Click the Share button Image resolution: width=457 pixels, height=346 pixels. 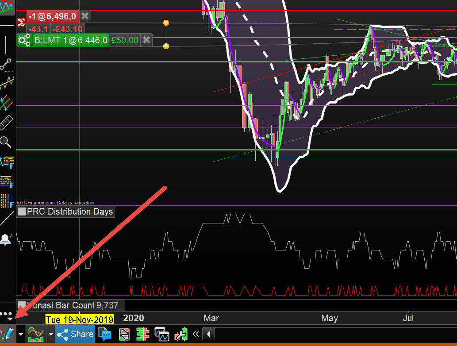(76, 334)
